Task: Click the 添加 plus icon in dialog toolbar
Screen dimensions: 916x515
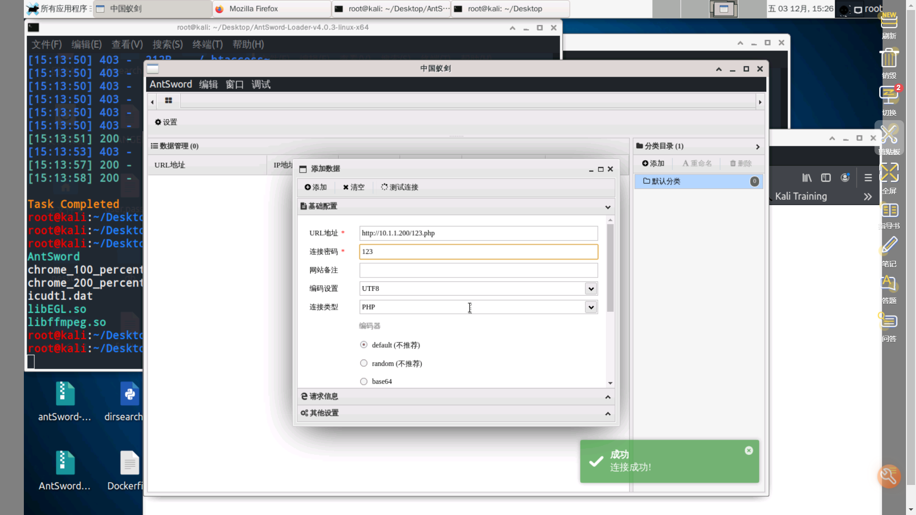Action: click(308, 187)
